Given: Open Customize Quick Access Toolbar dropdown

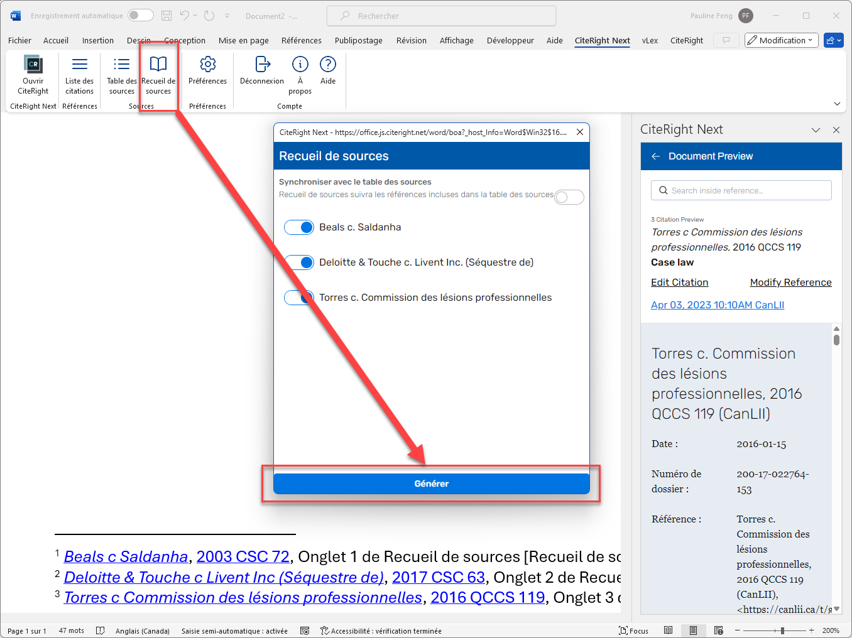Looking at the screenshot, I should [227, 16].
